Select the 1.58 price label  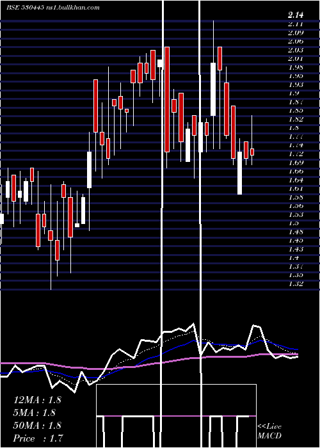tap(296, 197)
